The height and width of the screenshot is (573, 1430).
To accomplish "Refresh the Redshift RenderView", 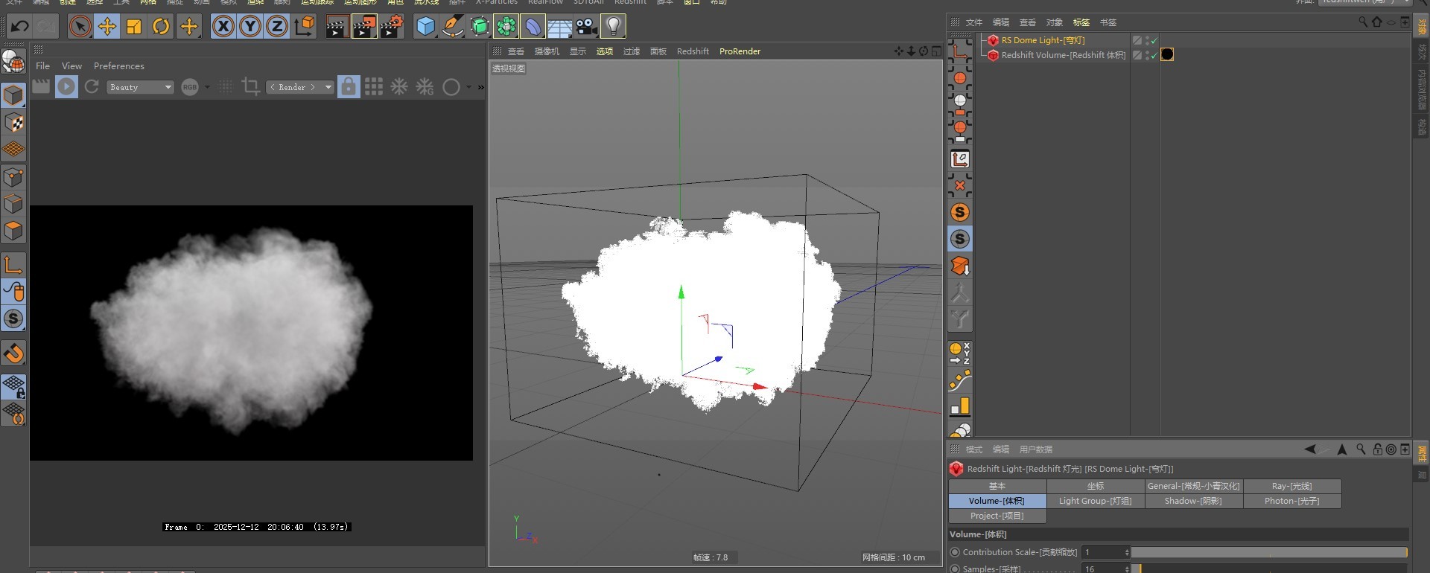I will (92, 87).
